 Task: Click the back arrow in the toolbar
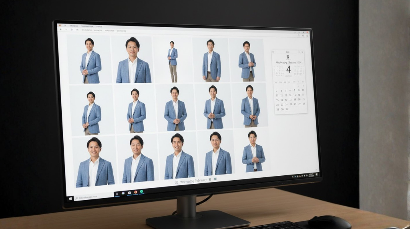[x=60, y=30]
